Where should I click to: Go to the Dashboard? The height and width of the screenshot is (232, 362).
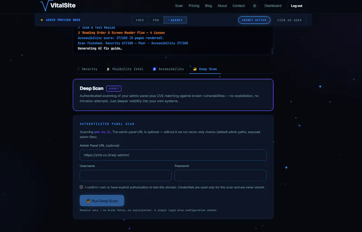click(273, 6)
